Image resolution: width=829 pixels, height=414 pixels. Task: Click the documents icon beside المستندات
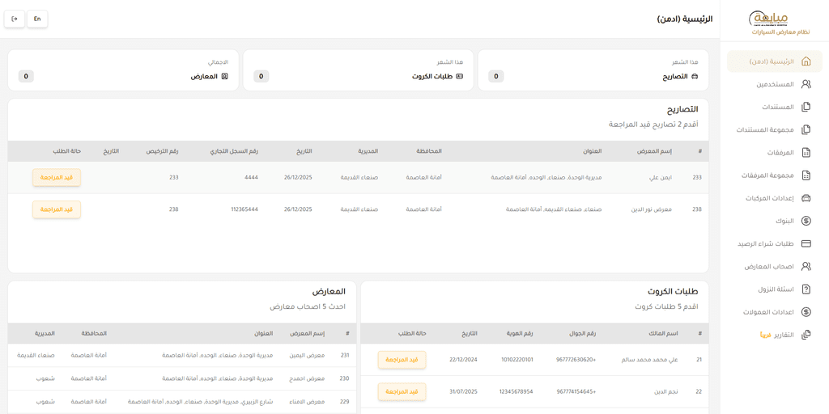click(806, 107)
